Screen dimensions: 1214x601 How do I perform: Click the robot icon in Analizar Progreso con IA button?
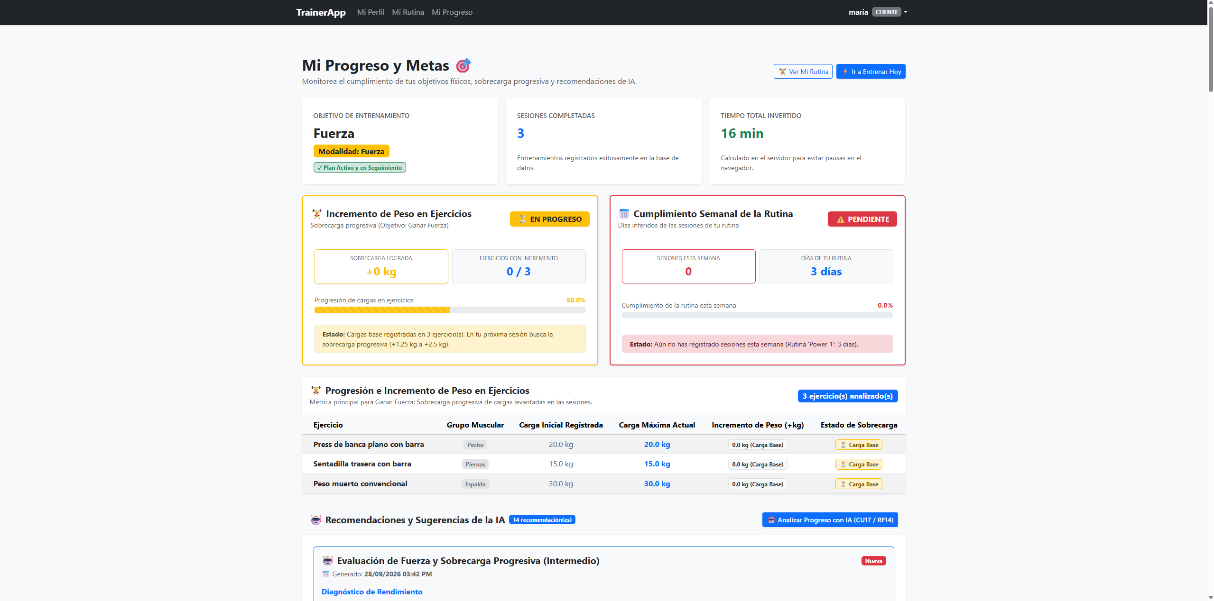point(771,520)
